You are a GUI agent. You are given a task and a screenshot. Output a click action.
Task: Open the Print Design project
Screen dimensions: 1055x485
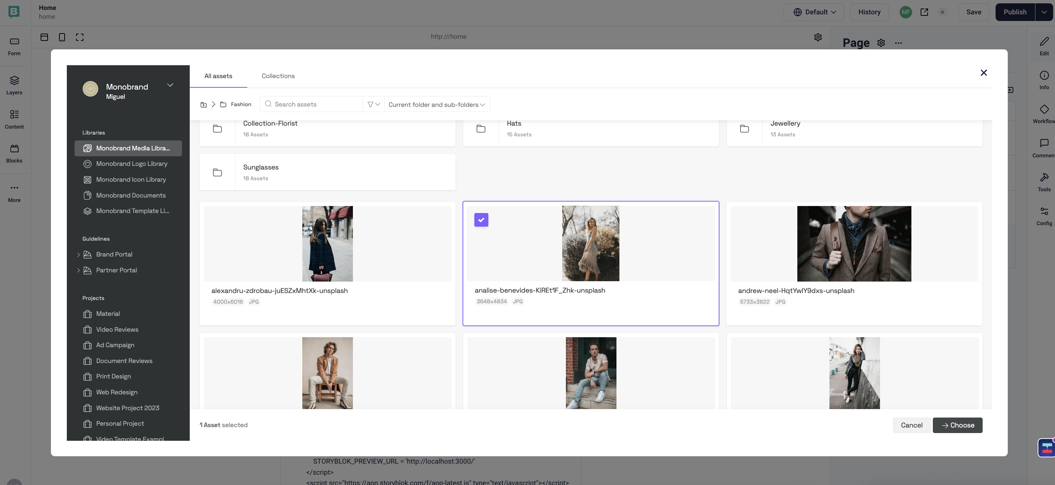tap(128, 377)
